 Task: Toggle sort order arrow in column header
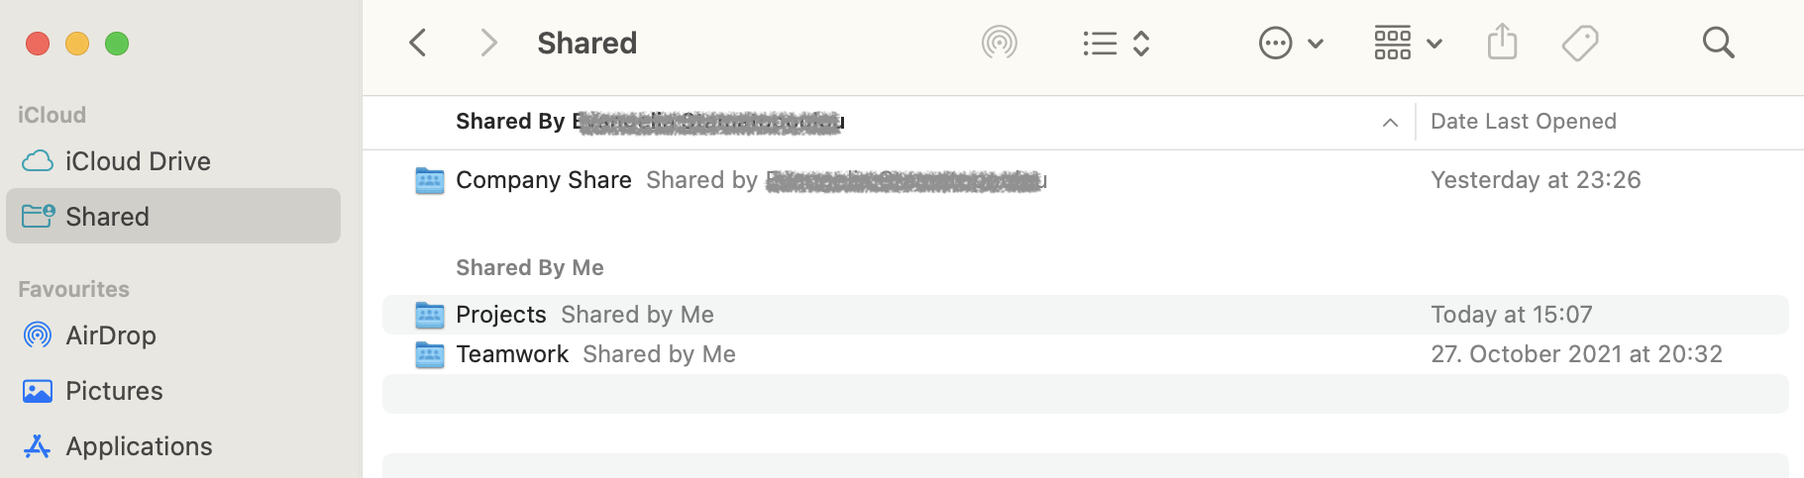(1390, 122)
